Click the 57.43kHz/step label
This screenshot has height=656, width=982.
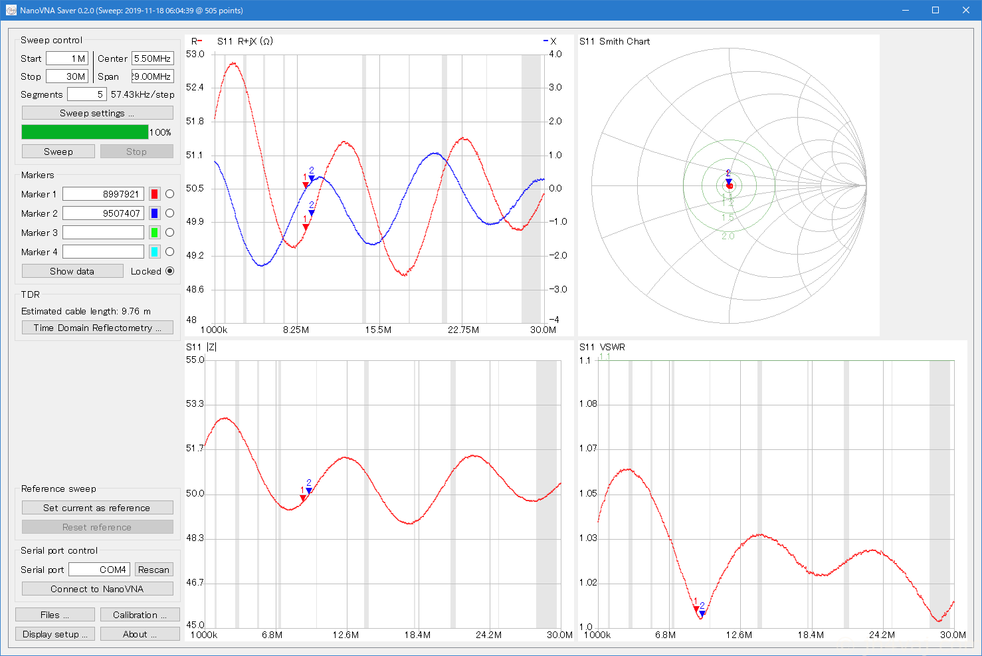[143, 94]
